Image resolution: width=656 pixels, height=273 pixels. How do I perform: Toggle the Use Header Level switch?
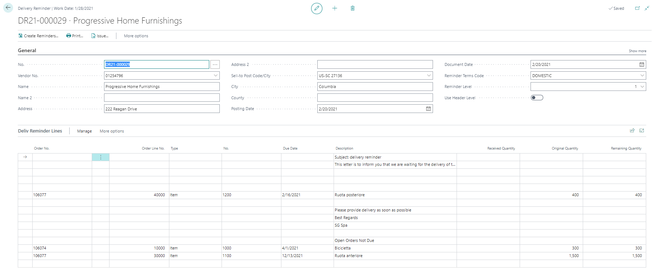click(x=537, y=98)
